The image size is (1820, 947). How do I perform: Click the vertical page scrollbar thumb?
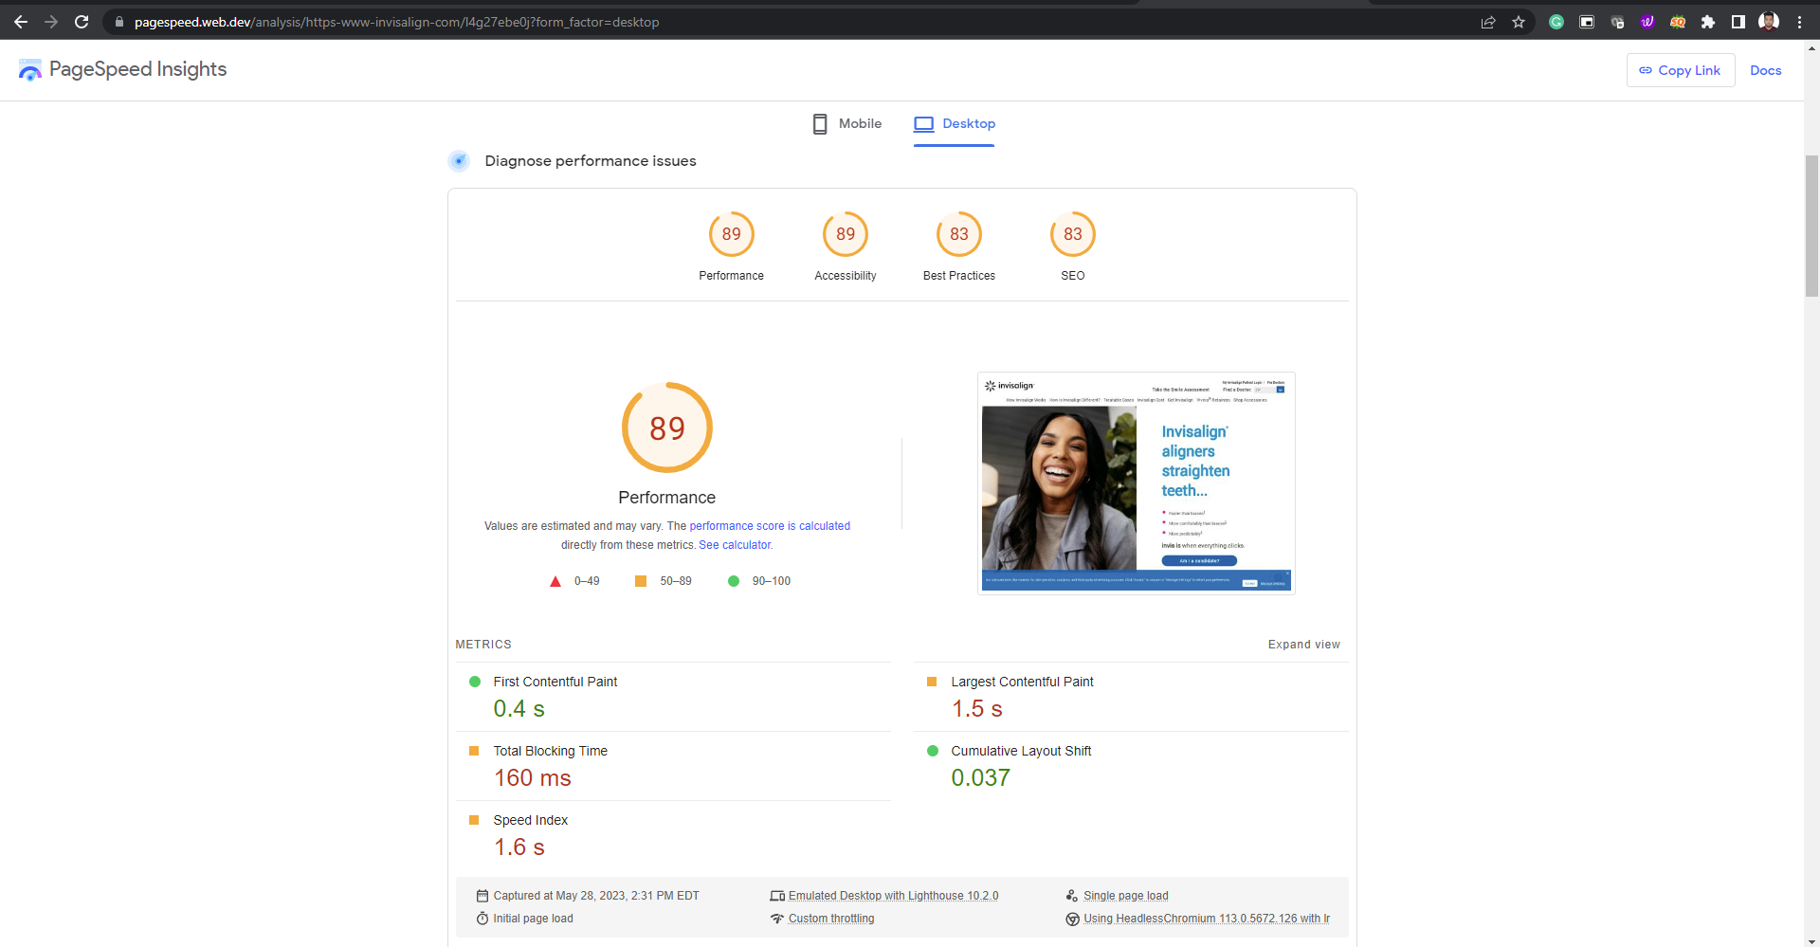[x=1811, y=226]
